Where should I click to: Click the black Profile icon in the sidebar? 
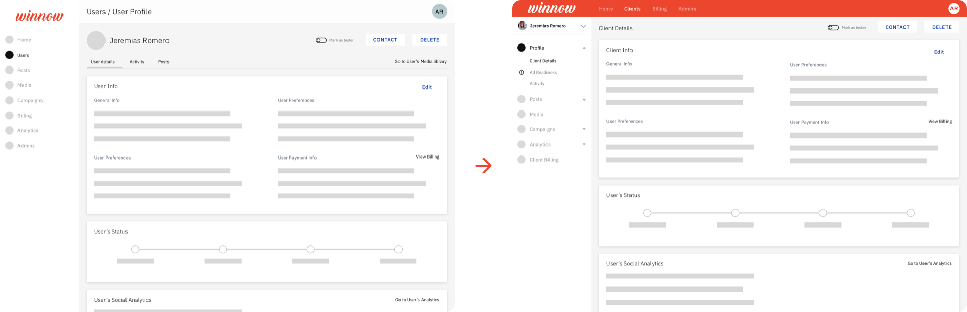pos(521,48)
